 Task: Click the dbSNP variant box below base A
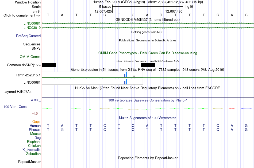[148, 65]
